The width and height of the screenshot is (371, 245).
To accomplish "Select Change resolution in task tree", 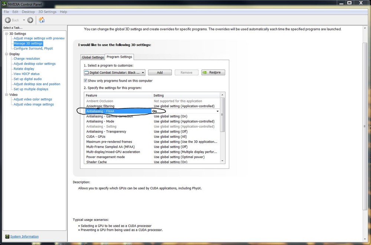I will tap(27, 59).
